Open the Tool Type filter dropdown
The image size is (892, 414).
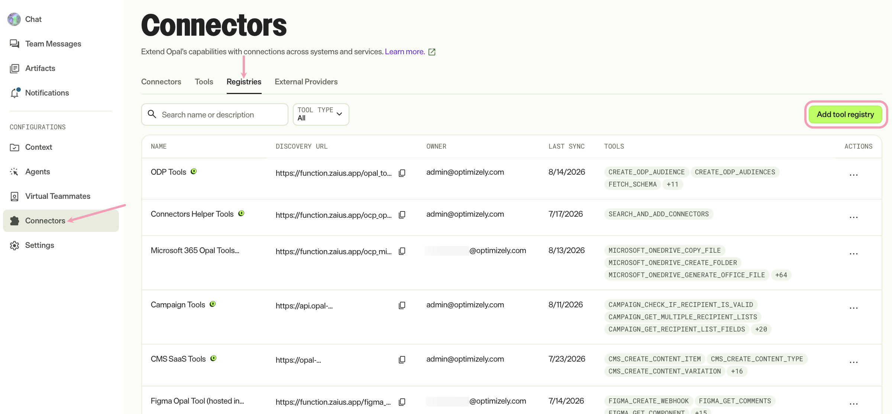pyautogui.click(x=321, y=114)
